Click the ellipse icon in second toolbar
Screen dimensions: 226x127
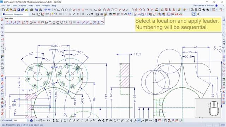pos(83,14)
